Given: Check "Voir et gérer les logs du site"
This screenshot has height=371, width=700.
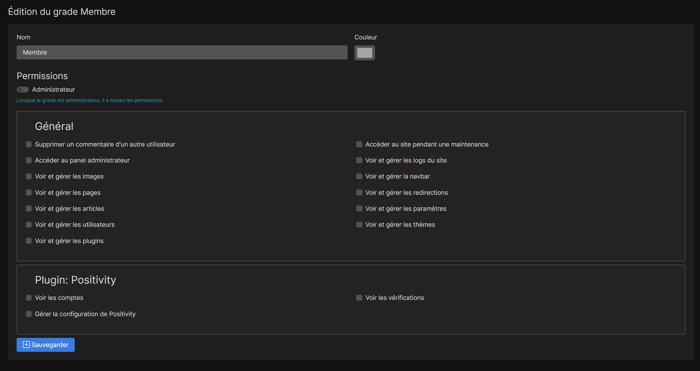Looking at the screenshot, I should (359, 160).
